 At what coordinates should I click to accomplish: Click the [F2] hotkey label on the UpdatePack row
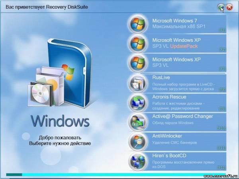pyautogui.click(x=222, y=50)
